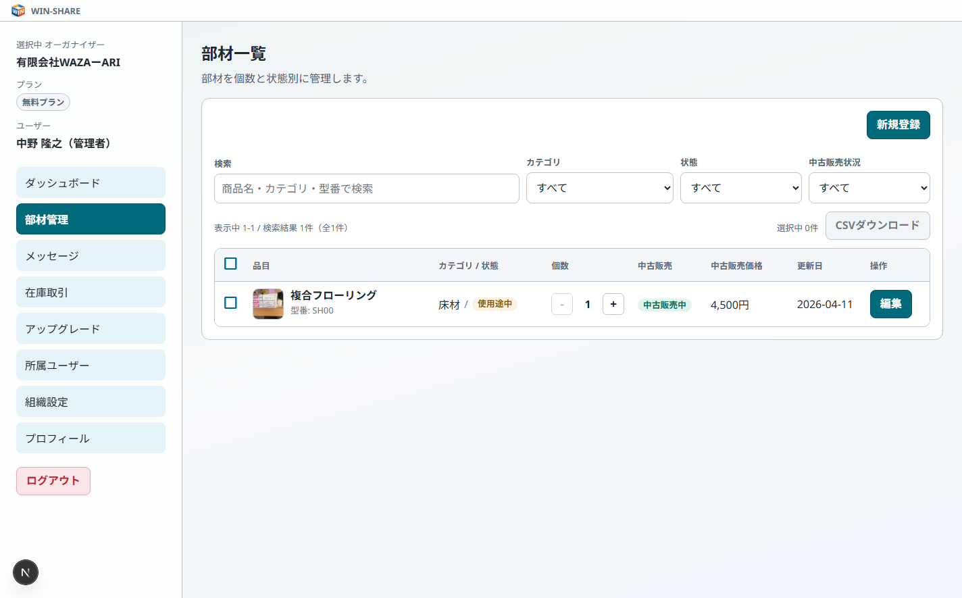Click the 中古販売中 status badge
Viewport: 962px width, 598px height.
pos(665,305)
